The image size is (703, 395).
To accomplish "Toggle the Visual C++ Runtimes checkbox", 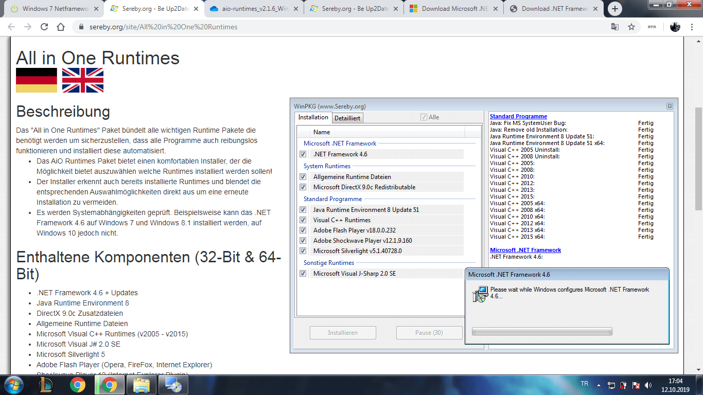I will [303, 220].
